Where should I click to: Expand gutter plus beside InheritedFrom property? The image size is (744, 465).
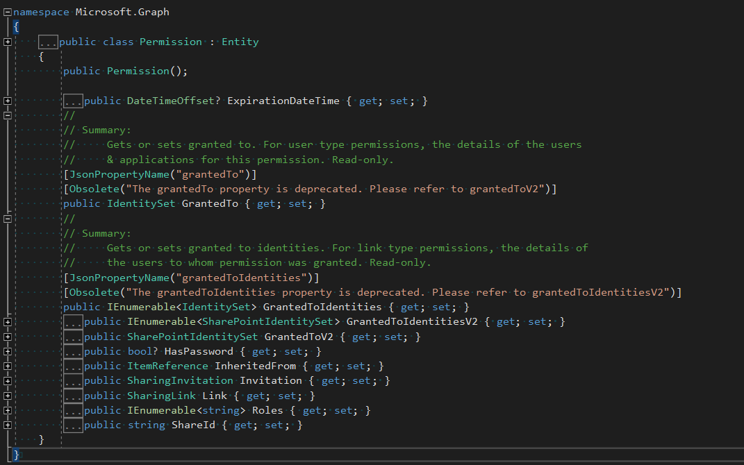point(8,366)
